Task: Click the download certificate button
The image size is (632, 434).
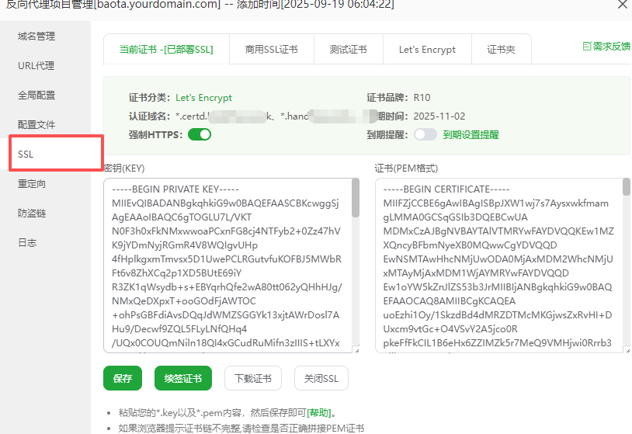Action: tap(253, 379)
